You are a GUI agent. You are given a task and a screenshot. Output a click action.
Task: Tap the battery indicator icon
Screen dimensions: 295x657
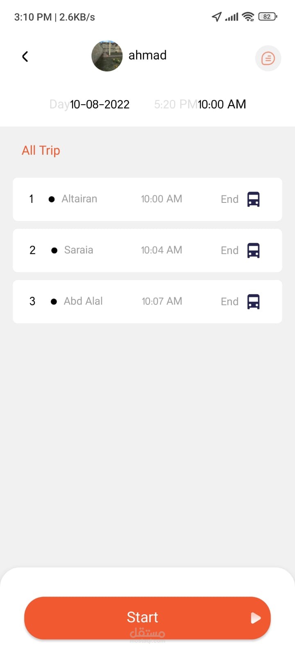click(x=268, y=17)
